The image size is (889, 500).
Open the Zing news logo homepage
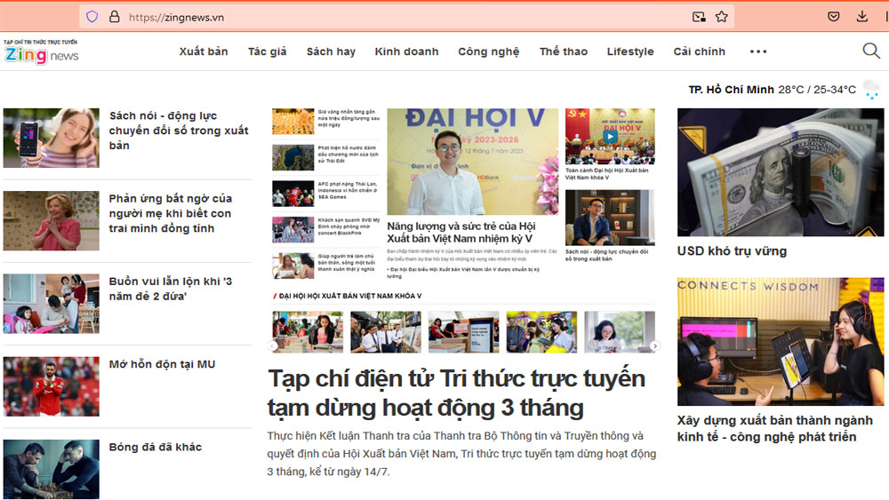coord(41,53)
